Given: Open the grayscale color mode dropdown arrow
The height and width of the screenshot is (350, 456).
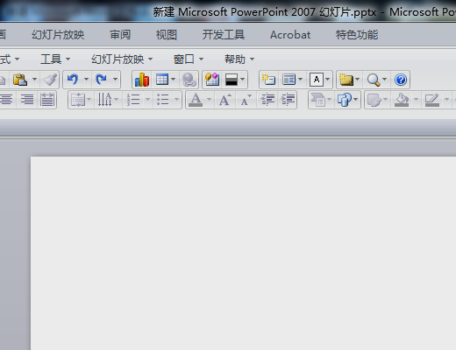Looking at the screenshot, I should [x=242, y=79].
